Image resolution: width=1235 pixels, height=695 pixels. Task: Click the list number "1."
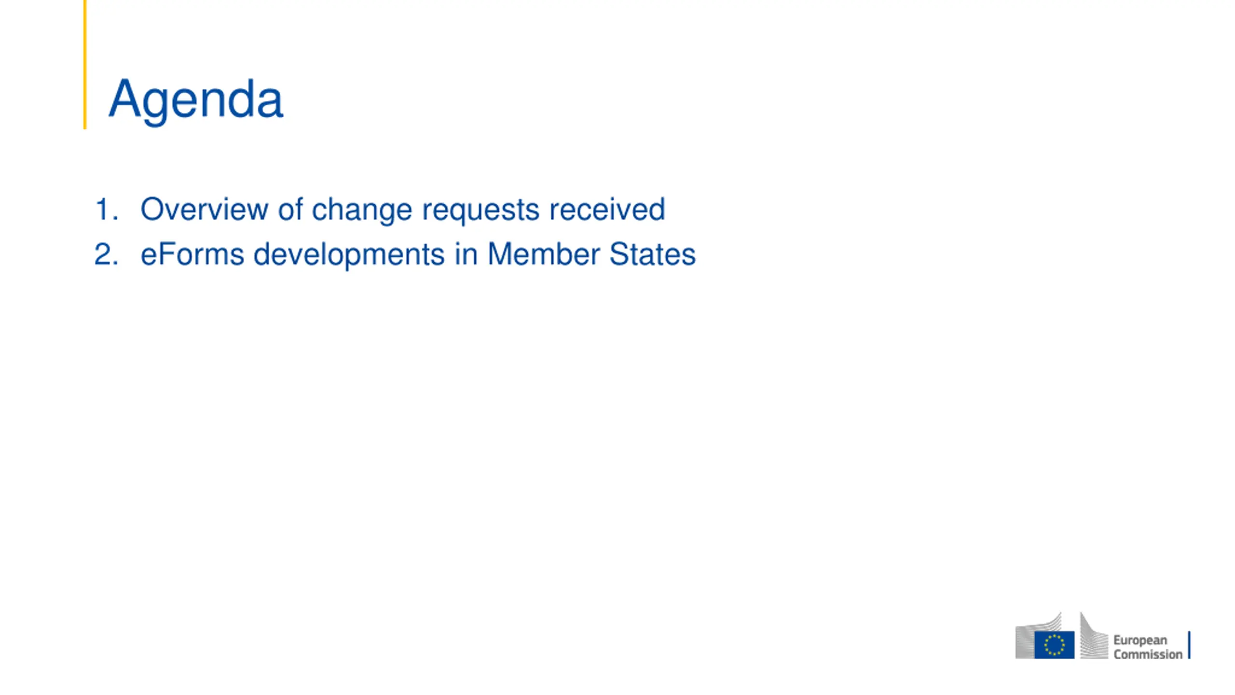[x=106, y=209]
